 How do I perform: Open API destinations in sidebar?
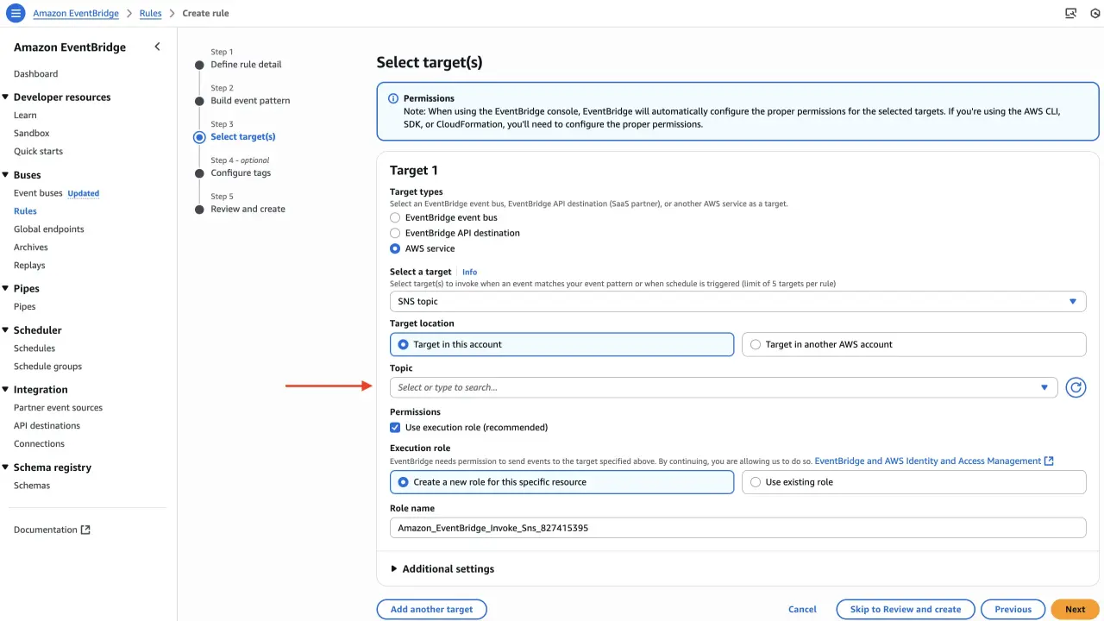pyautogui.click(x=47, y=426)
